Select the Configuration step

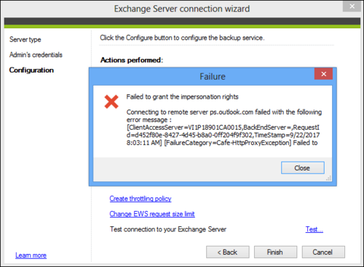(31, 70)
